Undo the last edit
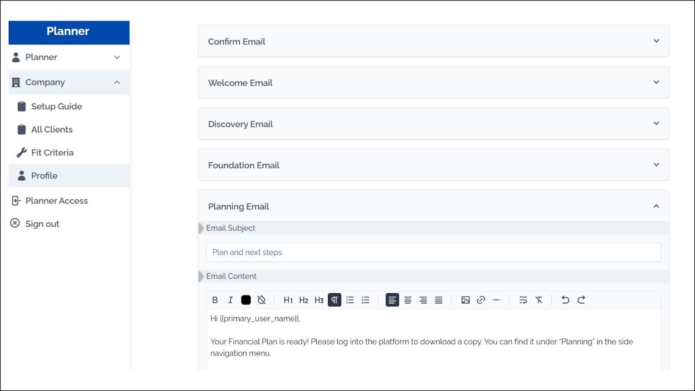 tap(566, 300)
